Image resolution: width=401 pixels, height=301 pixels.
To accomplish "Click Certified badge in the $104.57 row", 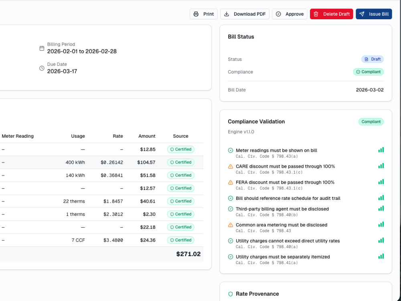I will click(x=180, y=162).
